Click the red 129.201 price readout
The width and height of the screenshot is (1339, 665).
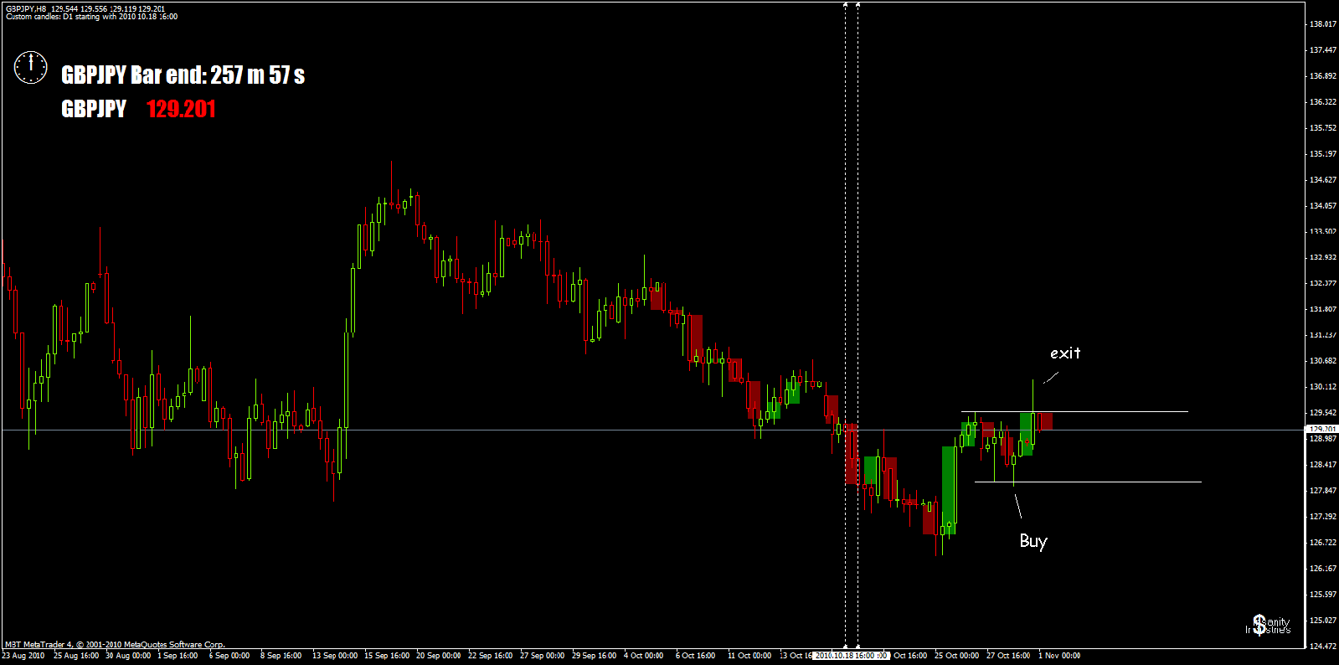coord(181,109)
